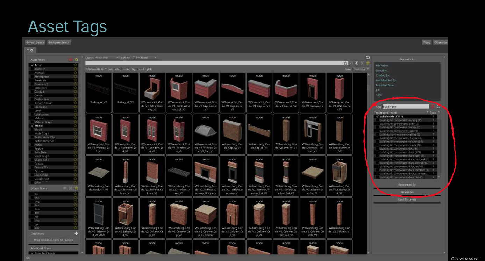485x261 pixels.
Task: Clear the Tags field with the red icon
Action: click(x=433, y=106)
